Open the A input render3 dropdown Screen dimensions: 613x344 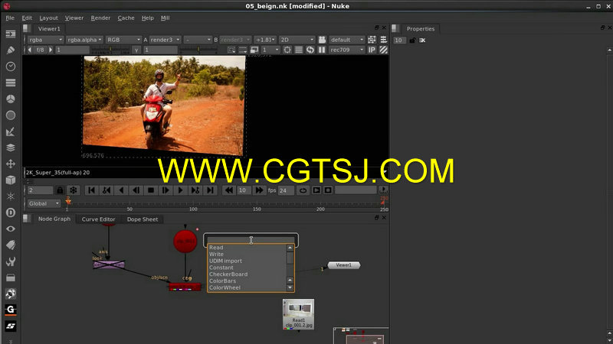pyautogui.click(x=165, y=40)
